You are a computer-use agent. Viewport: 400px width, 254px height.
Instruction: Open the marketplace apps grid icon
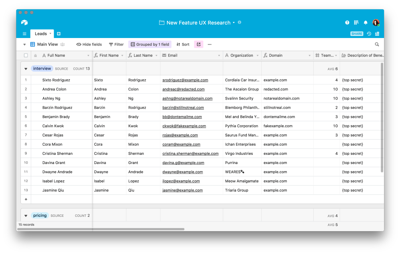tap(356, 23)
